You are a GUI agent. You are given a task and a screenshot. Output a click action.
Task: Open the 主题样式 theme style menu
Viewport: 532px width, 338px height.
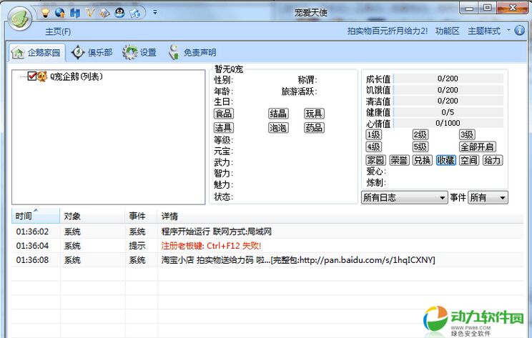(484, 31)
